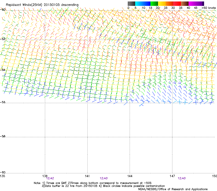
Task: Click the title 'Rapidscat Winds(25KM) 20150105 descending'
Action: point(42,5)
